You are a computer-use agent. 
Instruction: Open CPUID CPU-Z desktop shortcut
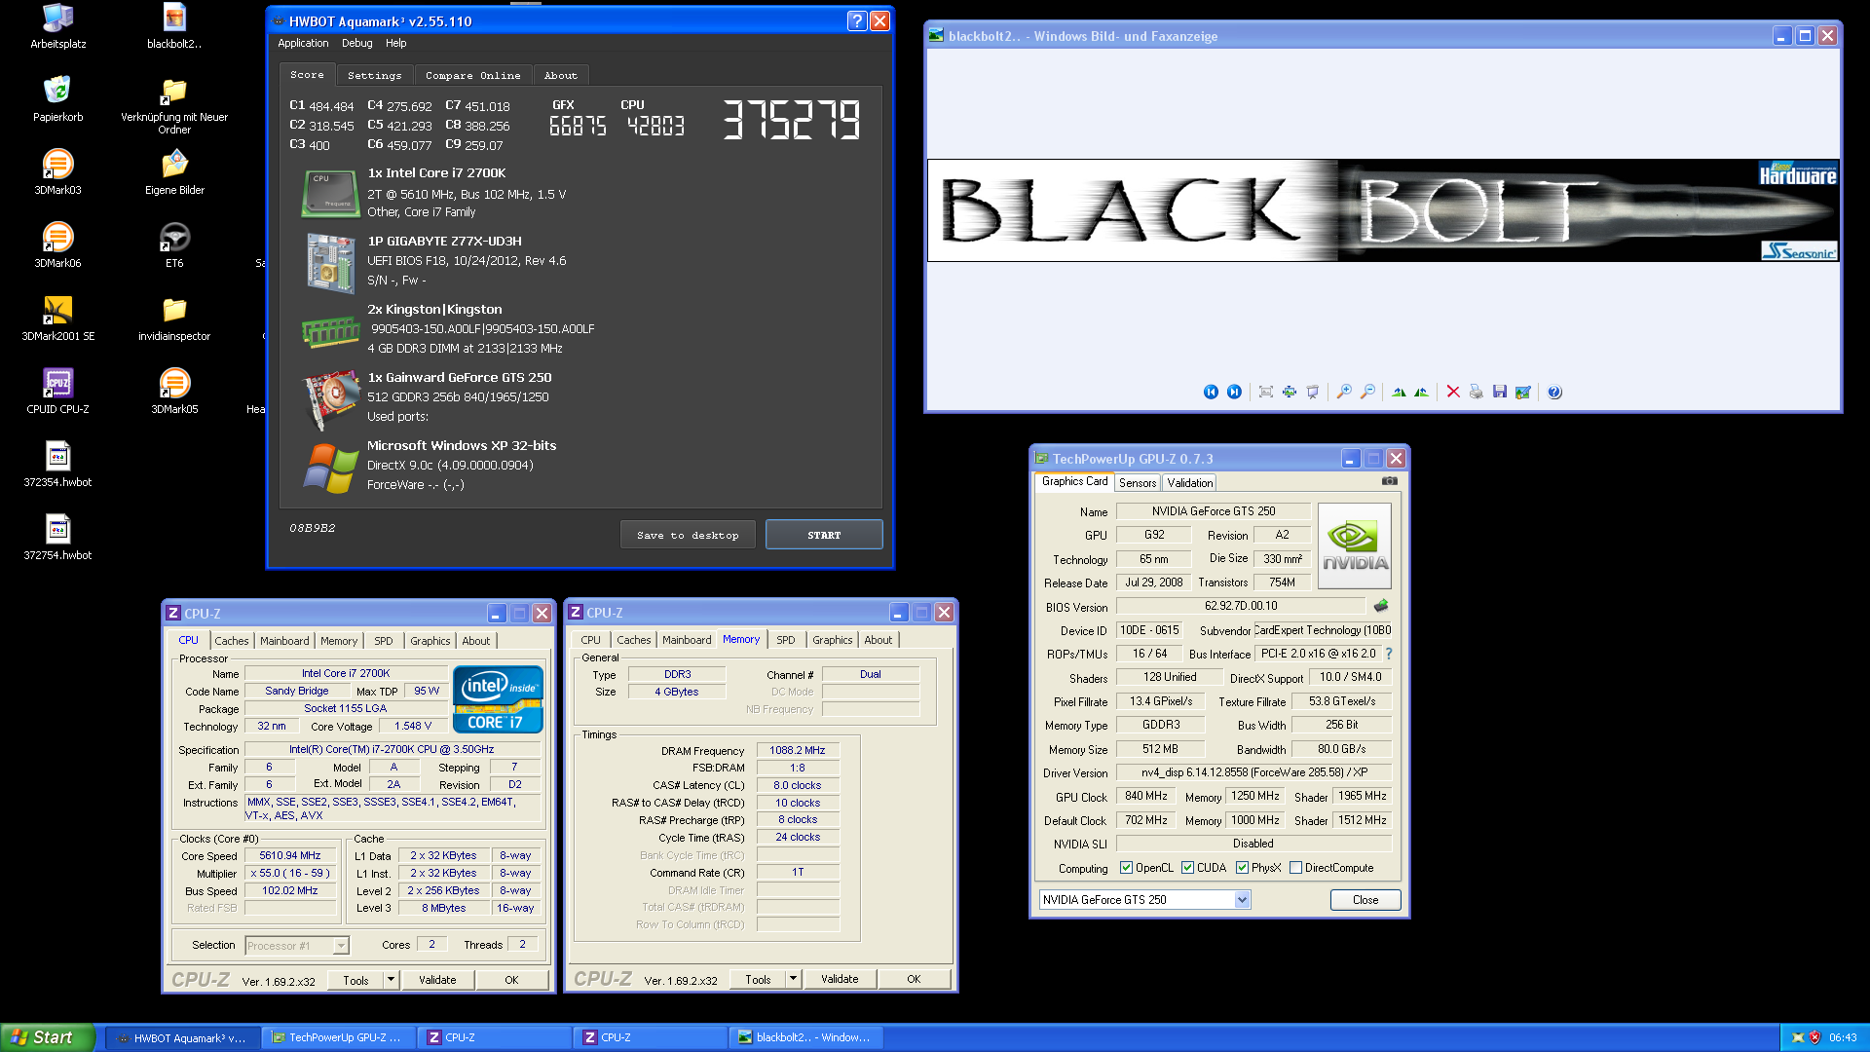(x=57, y=391)
